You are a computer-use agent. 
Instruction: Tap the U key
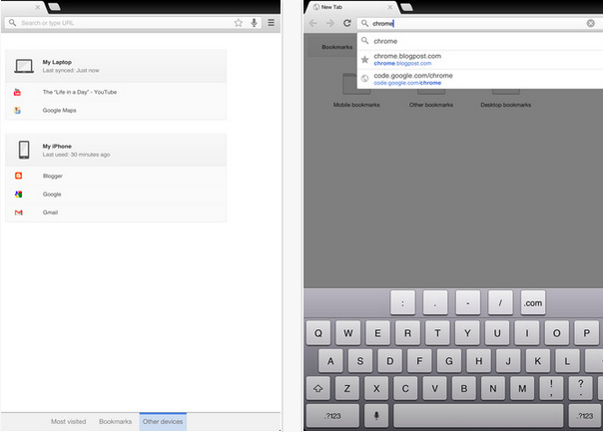pyautogui.click(x=497, y=333)
